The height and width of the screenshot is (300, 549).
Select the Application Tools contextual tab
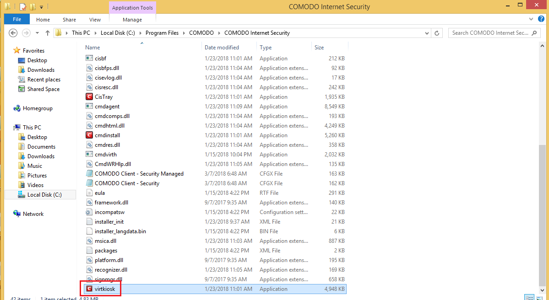click(132, 8)
